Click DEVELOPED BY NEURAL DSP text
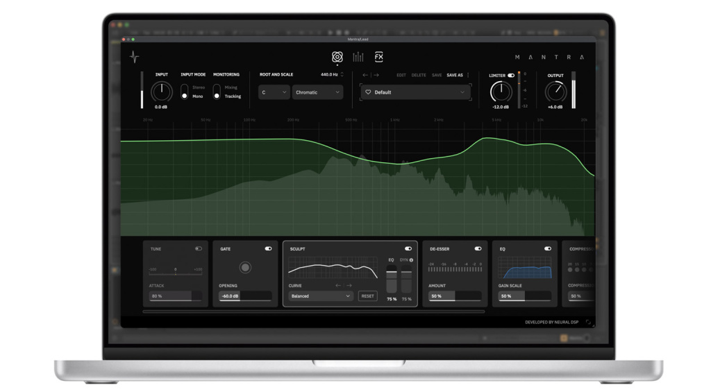The image size is (711, 392). [x=552, y=322]
